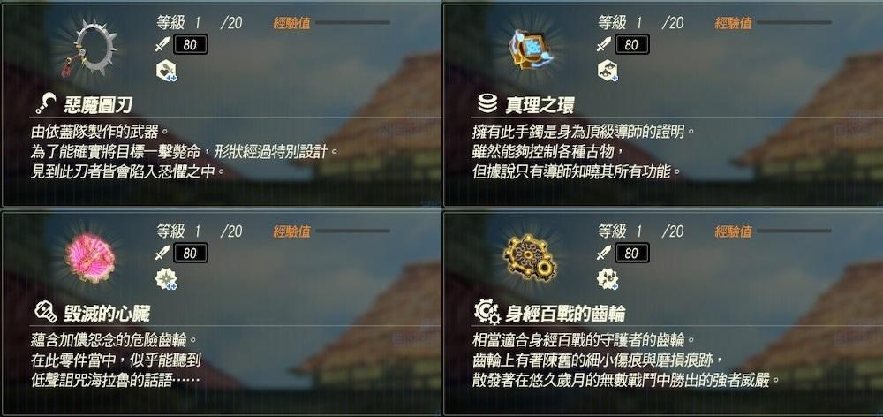Select the pink 毀滅的心臟 gear image
Viewport: 883px width, 417px height.
[x=89, y=259]
